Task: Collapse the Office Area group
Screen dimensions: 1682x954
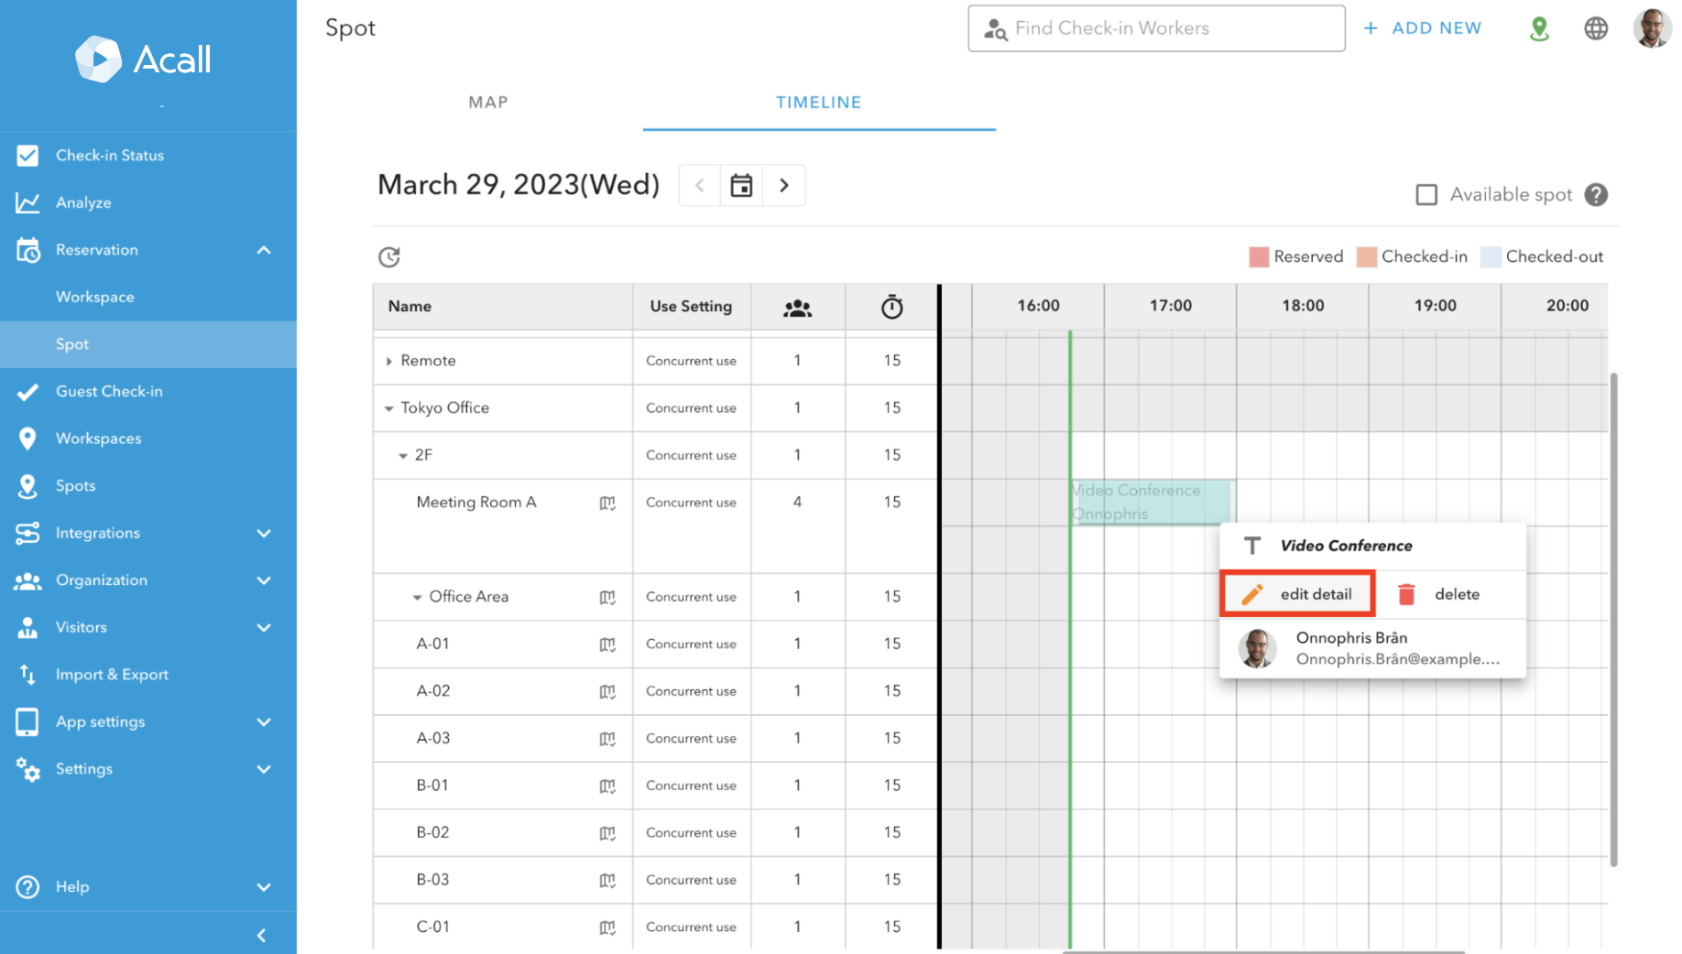Action: pos(418,596)
